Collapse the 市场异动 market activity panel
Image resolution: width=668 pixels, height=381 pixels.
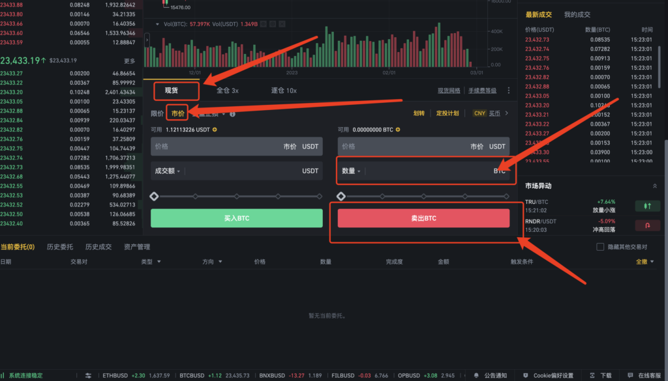coord(655,186)
